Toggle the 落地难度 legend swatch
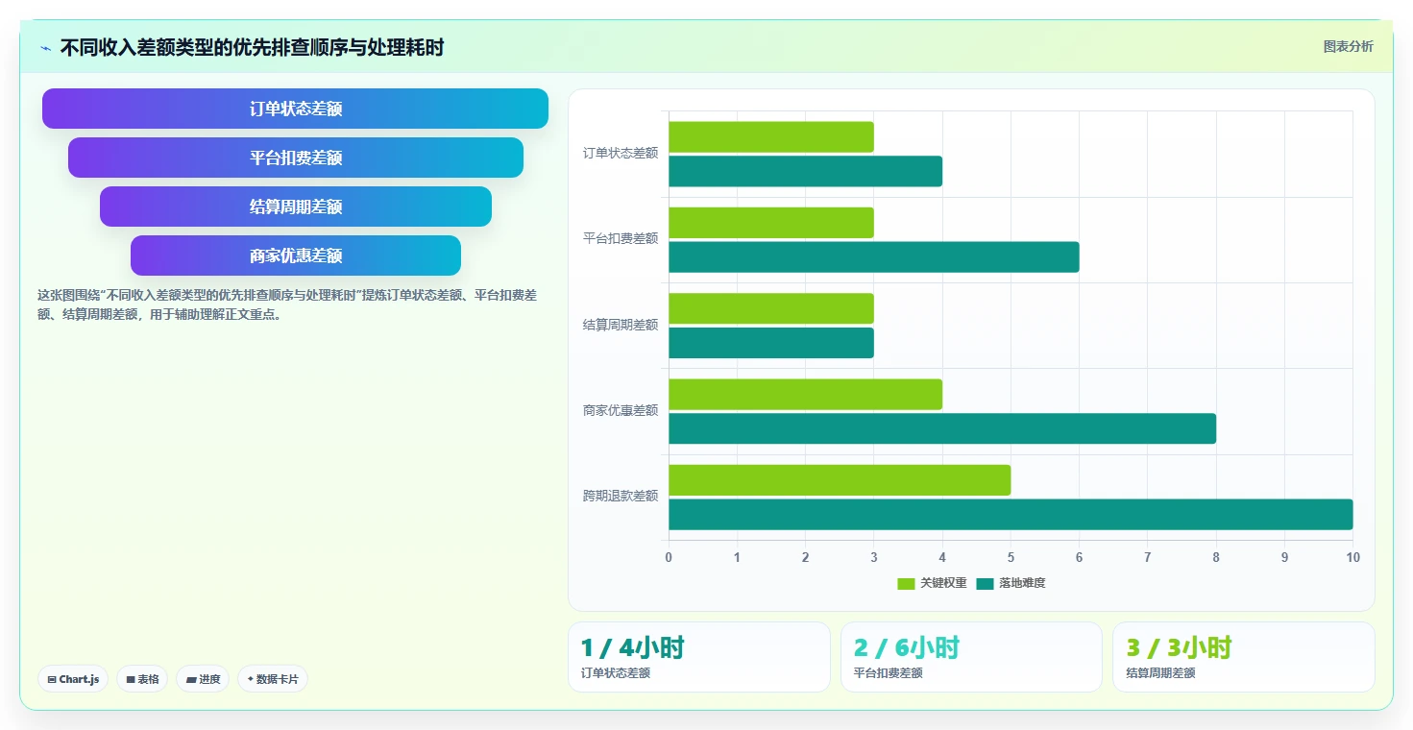 [x=985, y=583]
